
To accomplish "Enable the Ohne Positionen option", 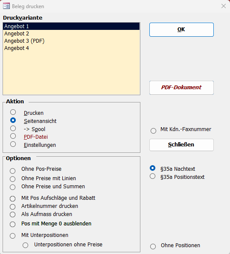I will (x=153, y=246).
